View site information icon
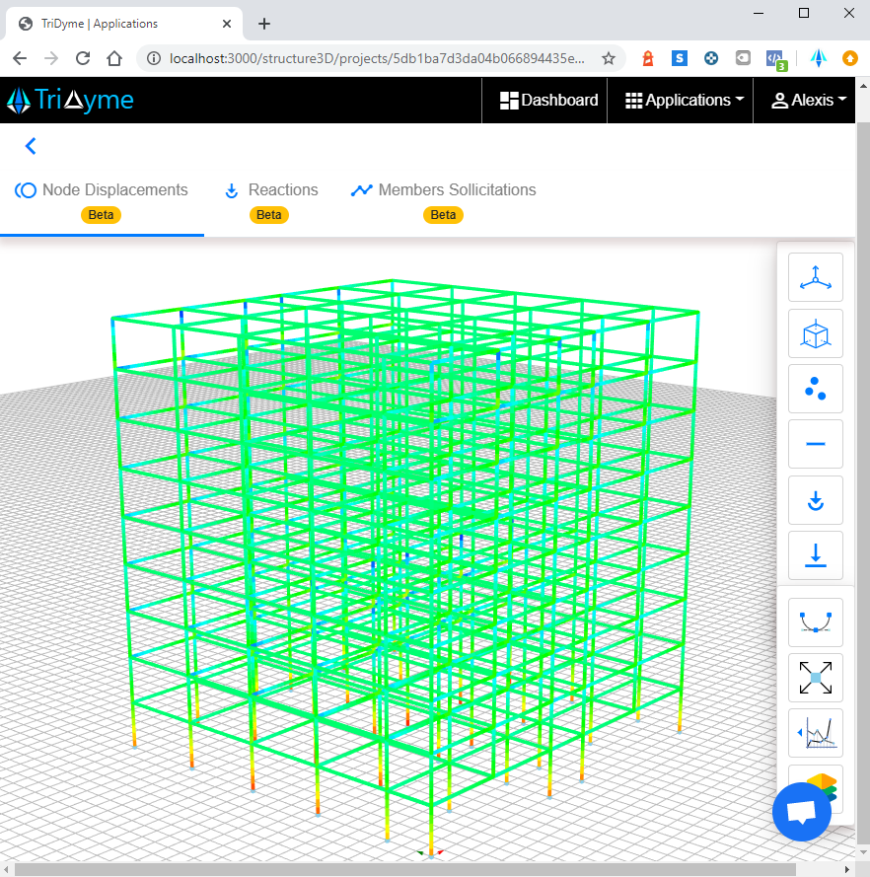The height and width of the screenshot is (877, 870). 154,58
